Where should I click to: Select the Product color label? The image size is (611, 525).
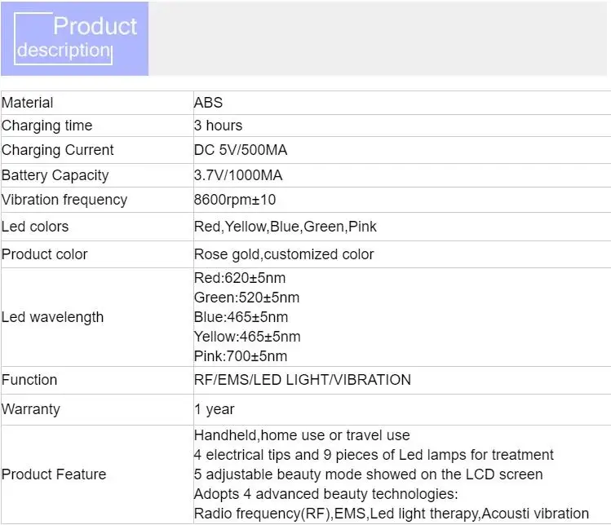(x=45, y=254)
